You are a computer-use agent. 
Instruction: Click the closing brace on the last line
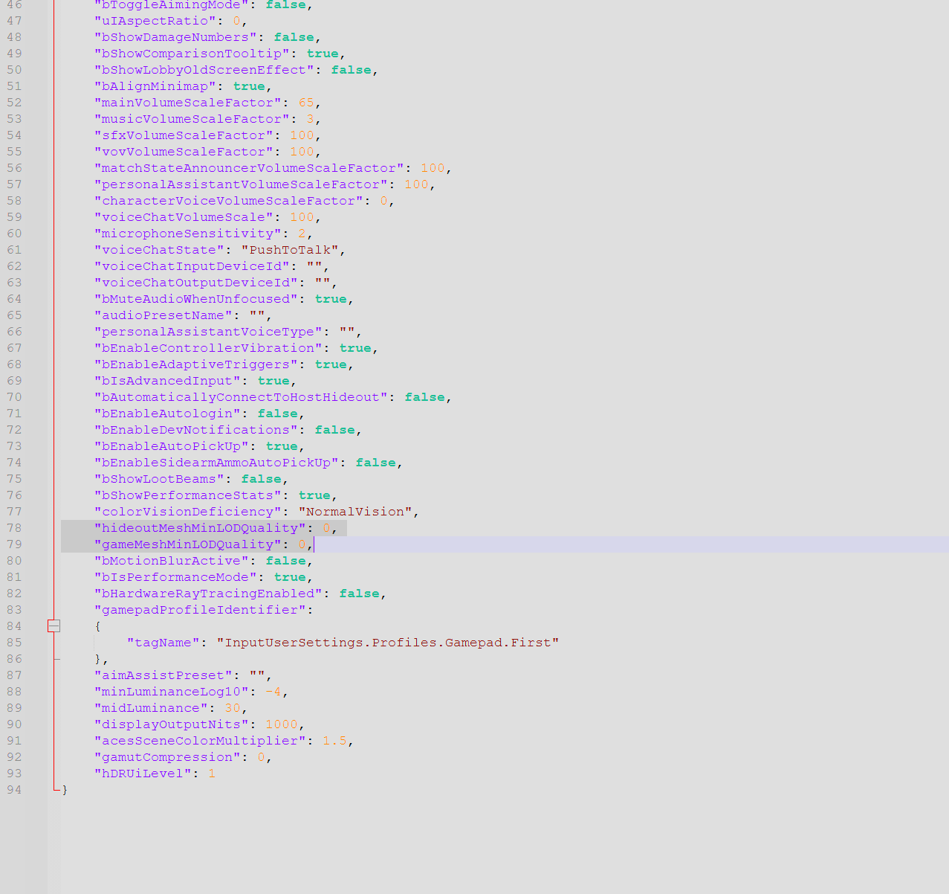65,790
